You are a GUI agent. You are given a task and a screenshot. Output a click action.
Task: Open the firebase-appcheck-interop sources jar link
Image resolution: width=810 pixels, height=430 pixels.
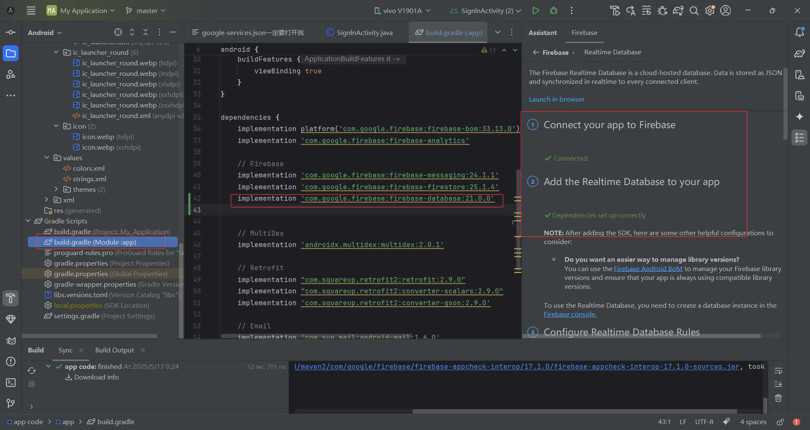click(x=517, y=366)
